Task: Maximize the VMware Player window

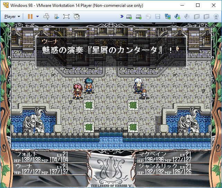Action: (x=198, y=6)
